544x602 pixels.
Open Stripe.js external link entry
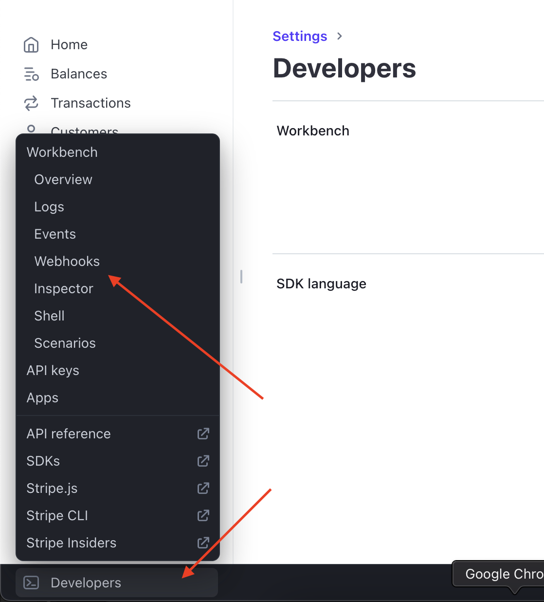118,488
